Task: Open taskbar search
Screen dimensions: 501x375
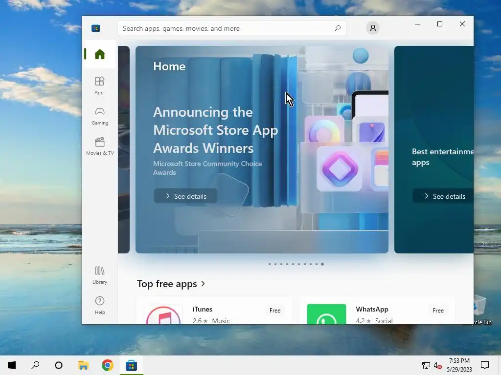Action: click(35, 365)
